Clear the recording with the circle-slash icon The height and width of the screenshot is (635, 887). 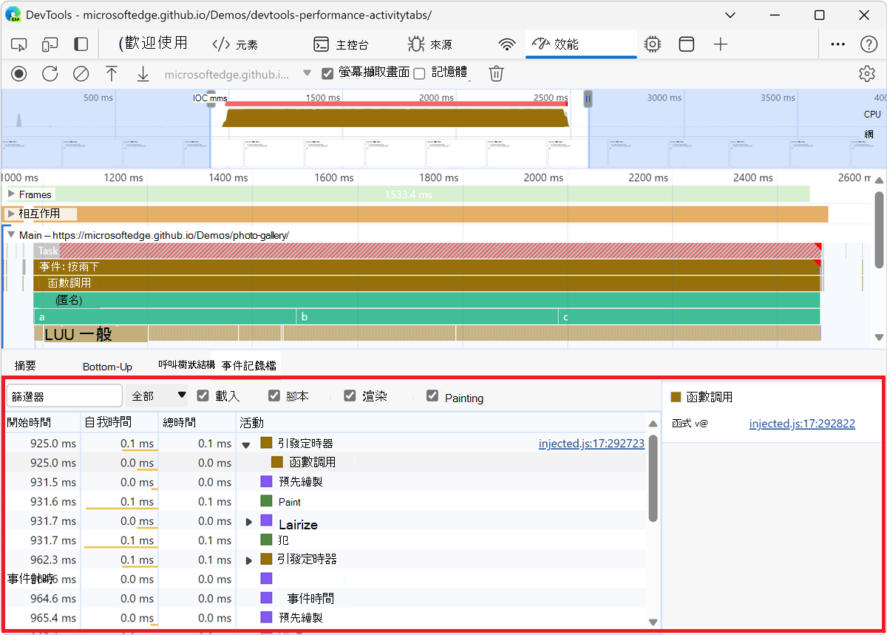pyautogui.click(x=81, y=73)
